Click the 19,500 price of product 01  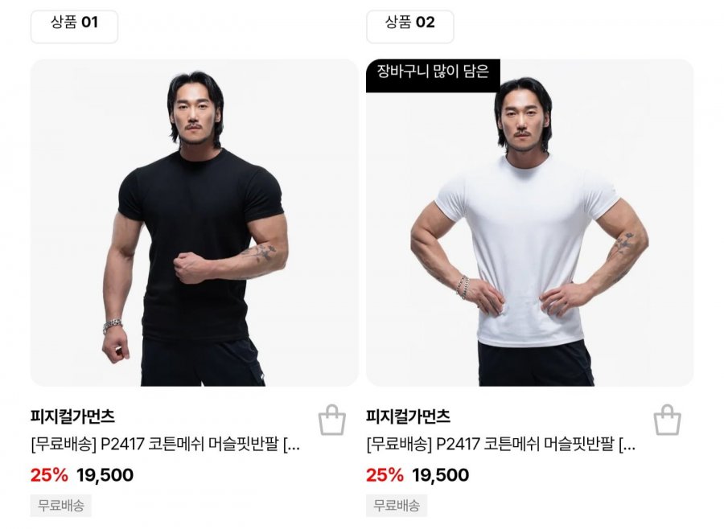tap(105, 475)
